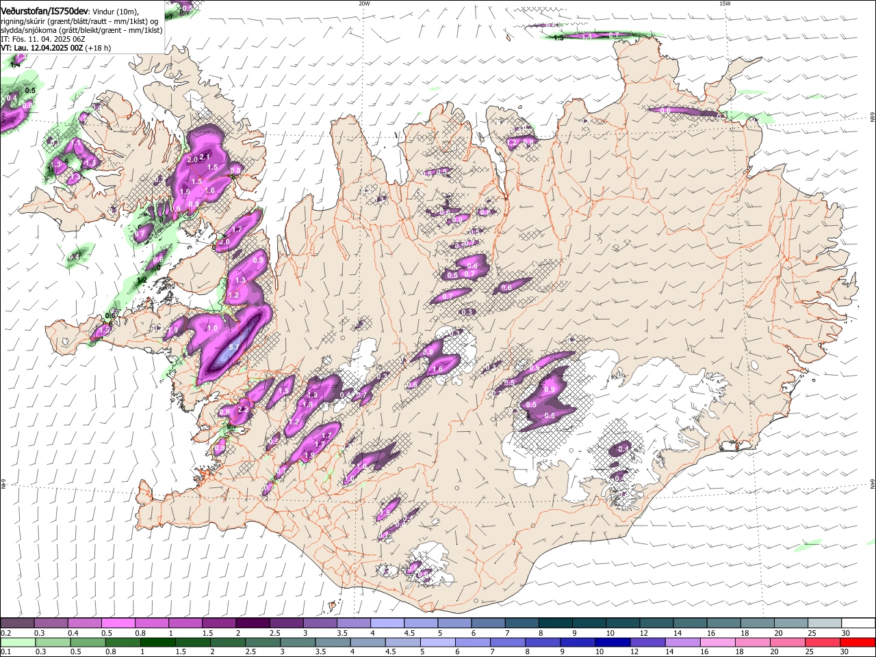Click the '0.1' label under lower legend row
Viewport: 876px width, 657px height.
click(x=5, y=652)
